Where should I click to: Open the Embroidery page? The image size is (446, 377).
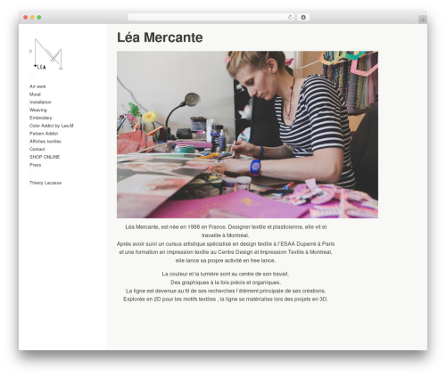[41, 118]
